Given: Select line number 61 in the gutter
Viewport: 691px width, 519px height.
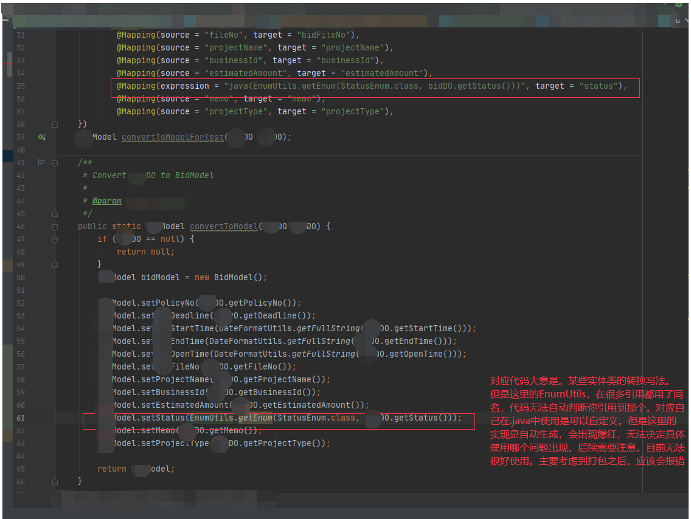Looking at the screenshot, I should (21, 418).
